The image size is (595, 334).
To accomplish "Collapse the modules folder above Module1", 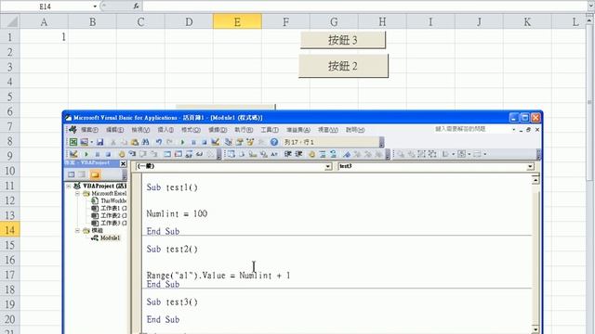I will coord(77,231).
